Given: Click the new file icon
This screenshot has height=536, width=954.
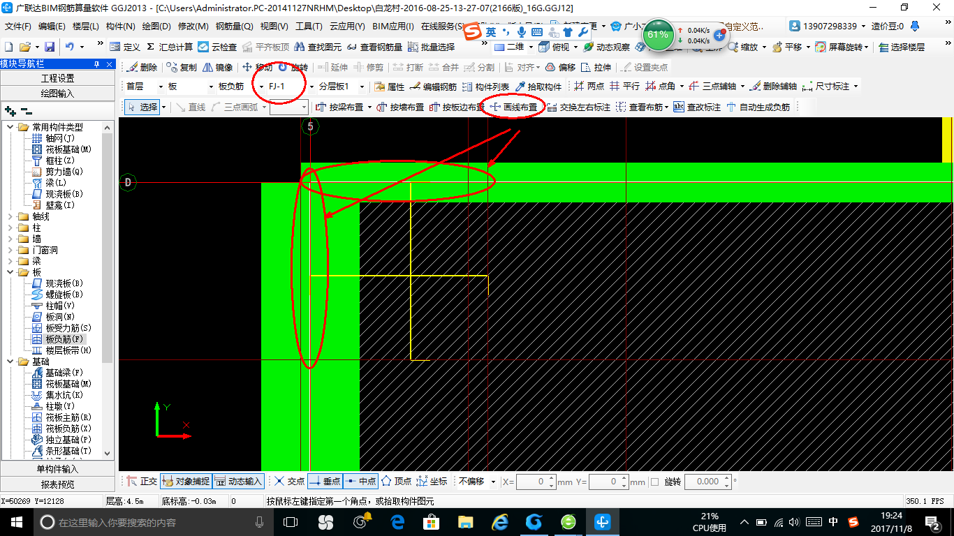Looking at the screenshot, I should pos(8,47).
